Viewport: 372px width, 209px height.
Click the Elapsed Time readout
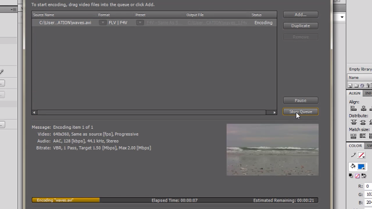(174, 201)
